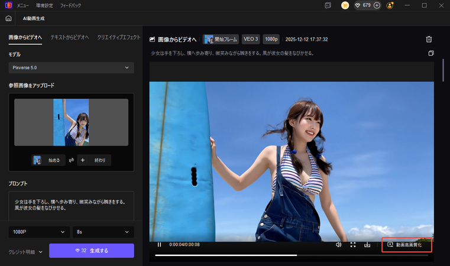Click the 動画高画質化 enhance button
This screenshot has width=450, height=266.
[406, 245]
